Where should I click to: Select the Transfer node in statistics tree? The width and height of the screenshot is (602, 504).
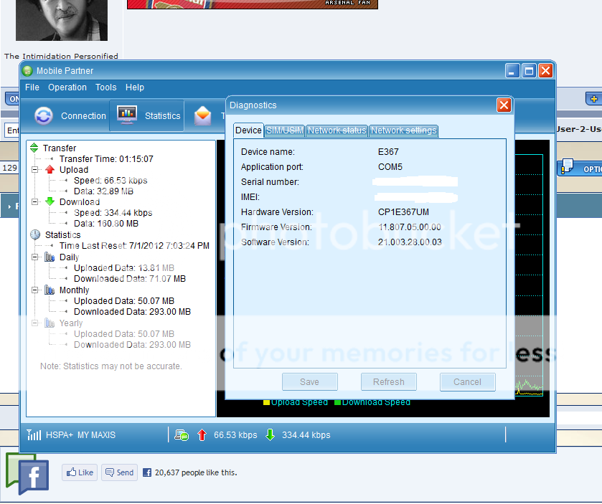pos(59,148)
